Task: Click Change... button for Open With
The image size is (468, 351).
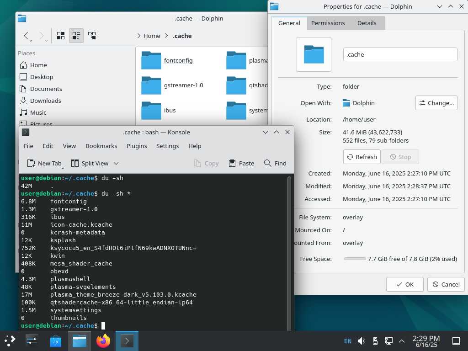Action: click(436, 103)
